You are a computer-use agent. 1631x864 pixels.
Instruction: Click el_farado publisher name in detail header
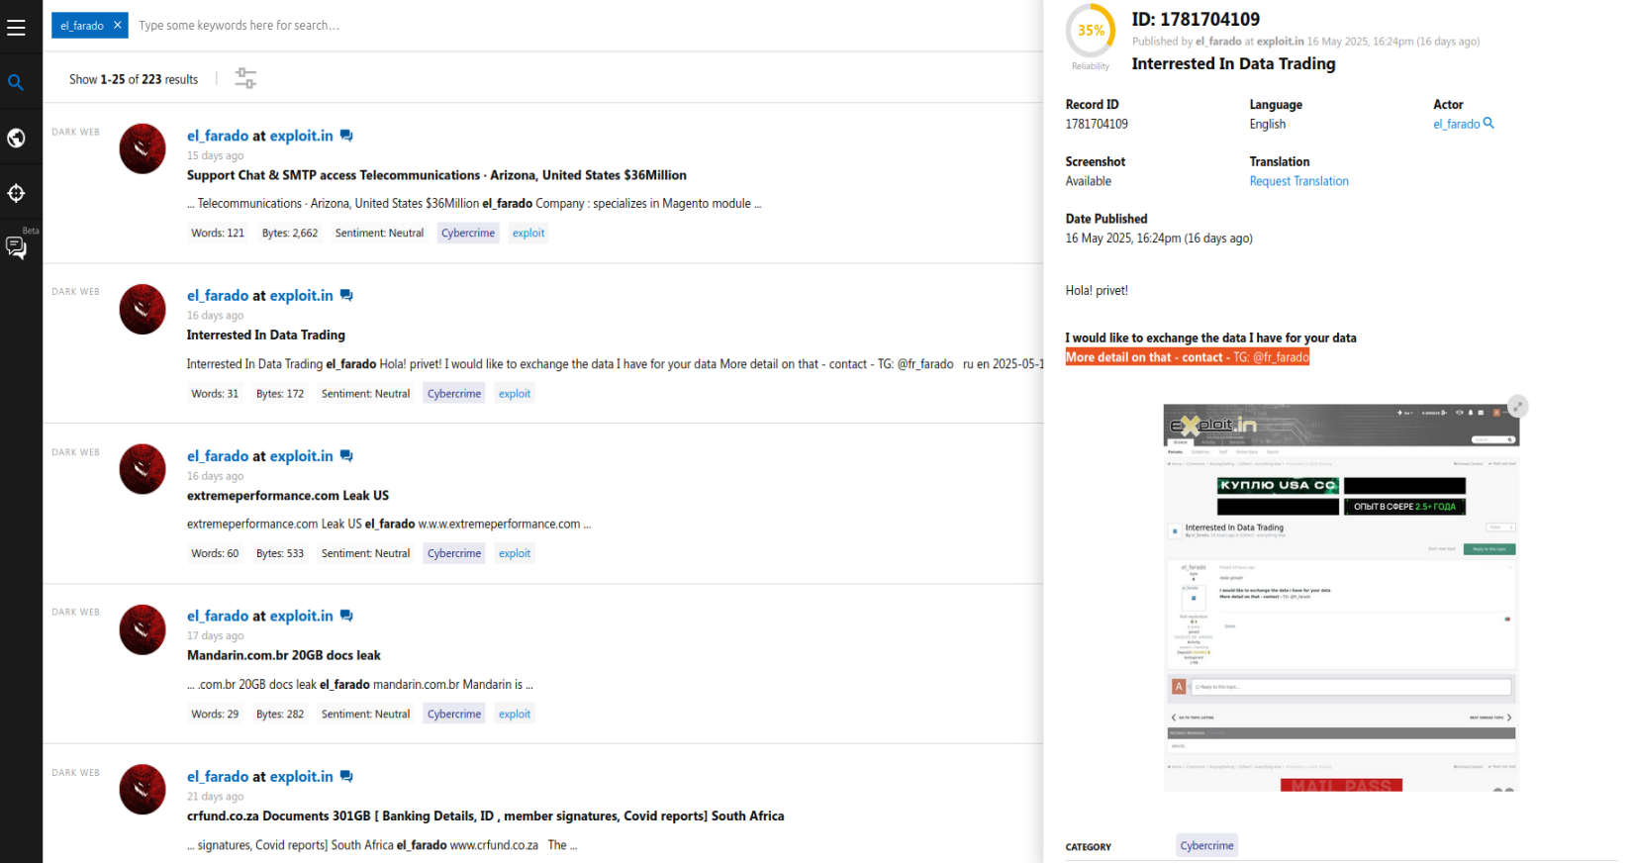[1218, 42]
